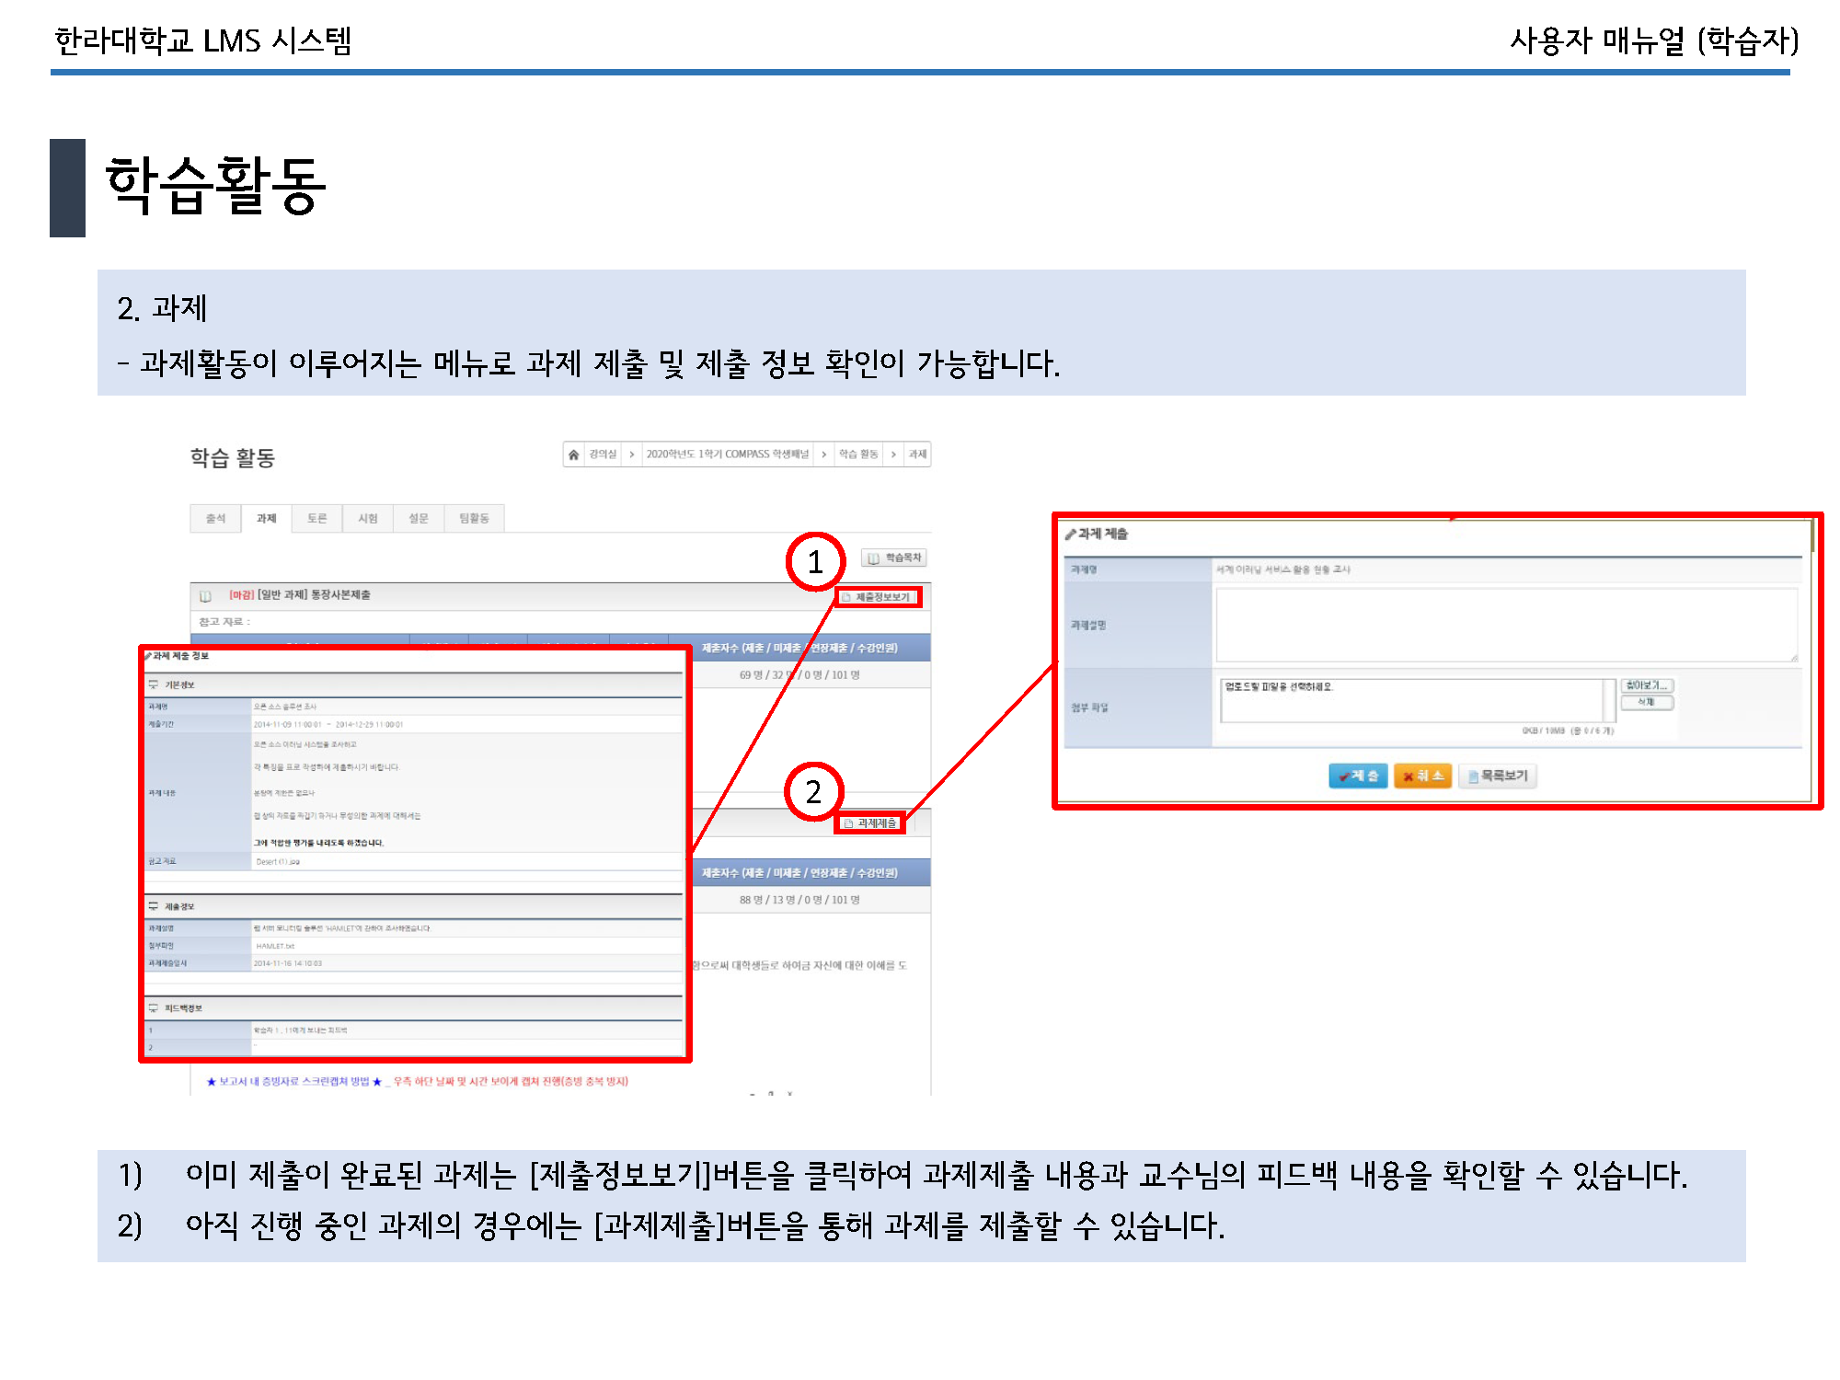Viewport: 1840px width, 1380px height.
Task: Click the 과제제출 button
Action: [x=870, y=823]
